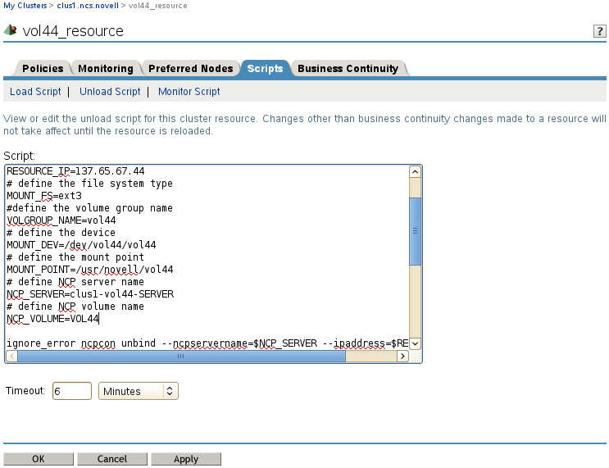Click the My Clusters breadcrumb link

[25, 6]
